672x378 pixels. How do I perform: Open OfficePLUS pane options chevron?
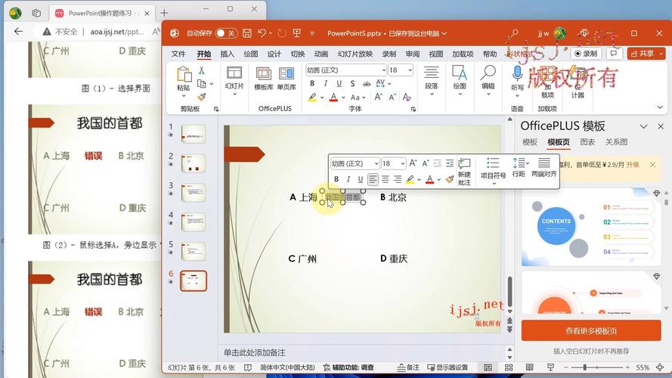pyautogui.click(x=643, y=126)
